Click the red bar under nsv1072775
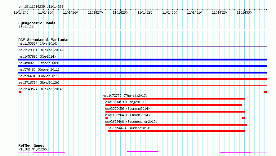Viewport: 276px width, 156px height. click(x=174, y=99)
